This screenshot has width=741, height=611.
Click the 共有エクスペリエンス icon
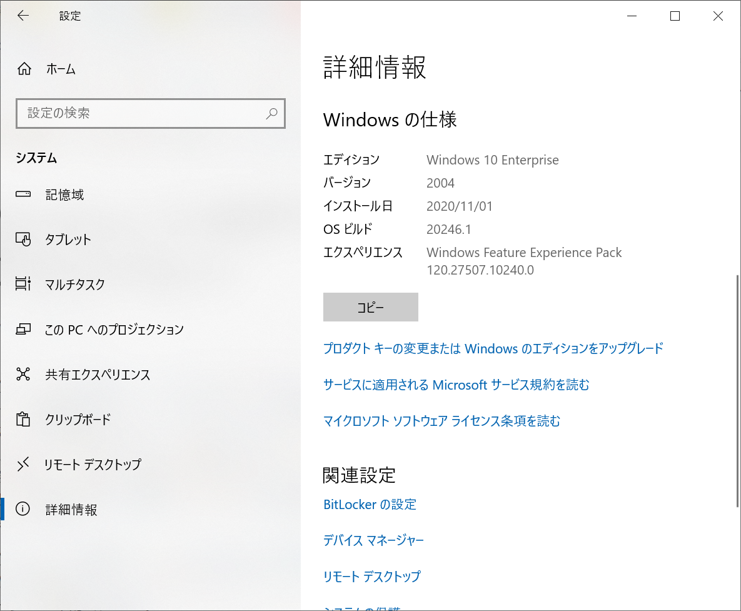(23, 374)
